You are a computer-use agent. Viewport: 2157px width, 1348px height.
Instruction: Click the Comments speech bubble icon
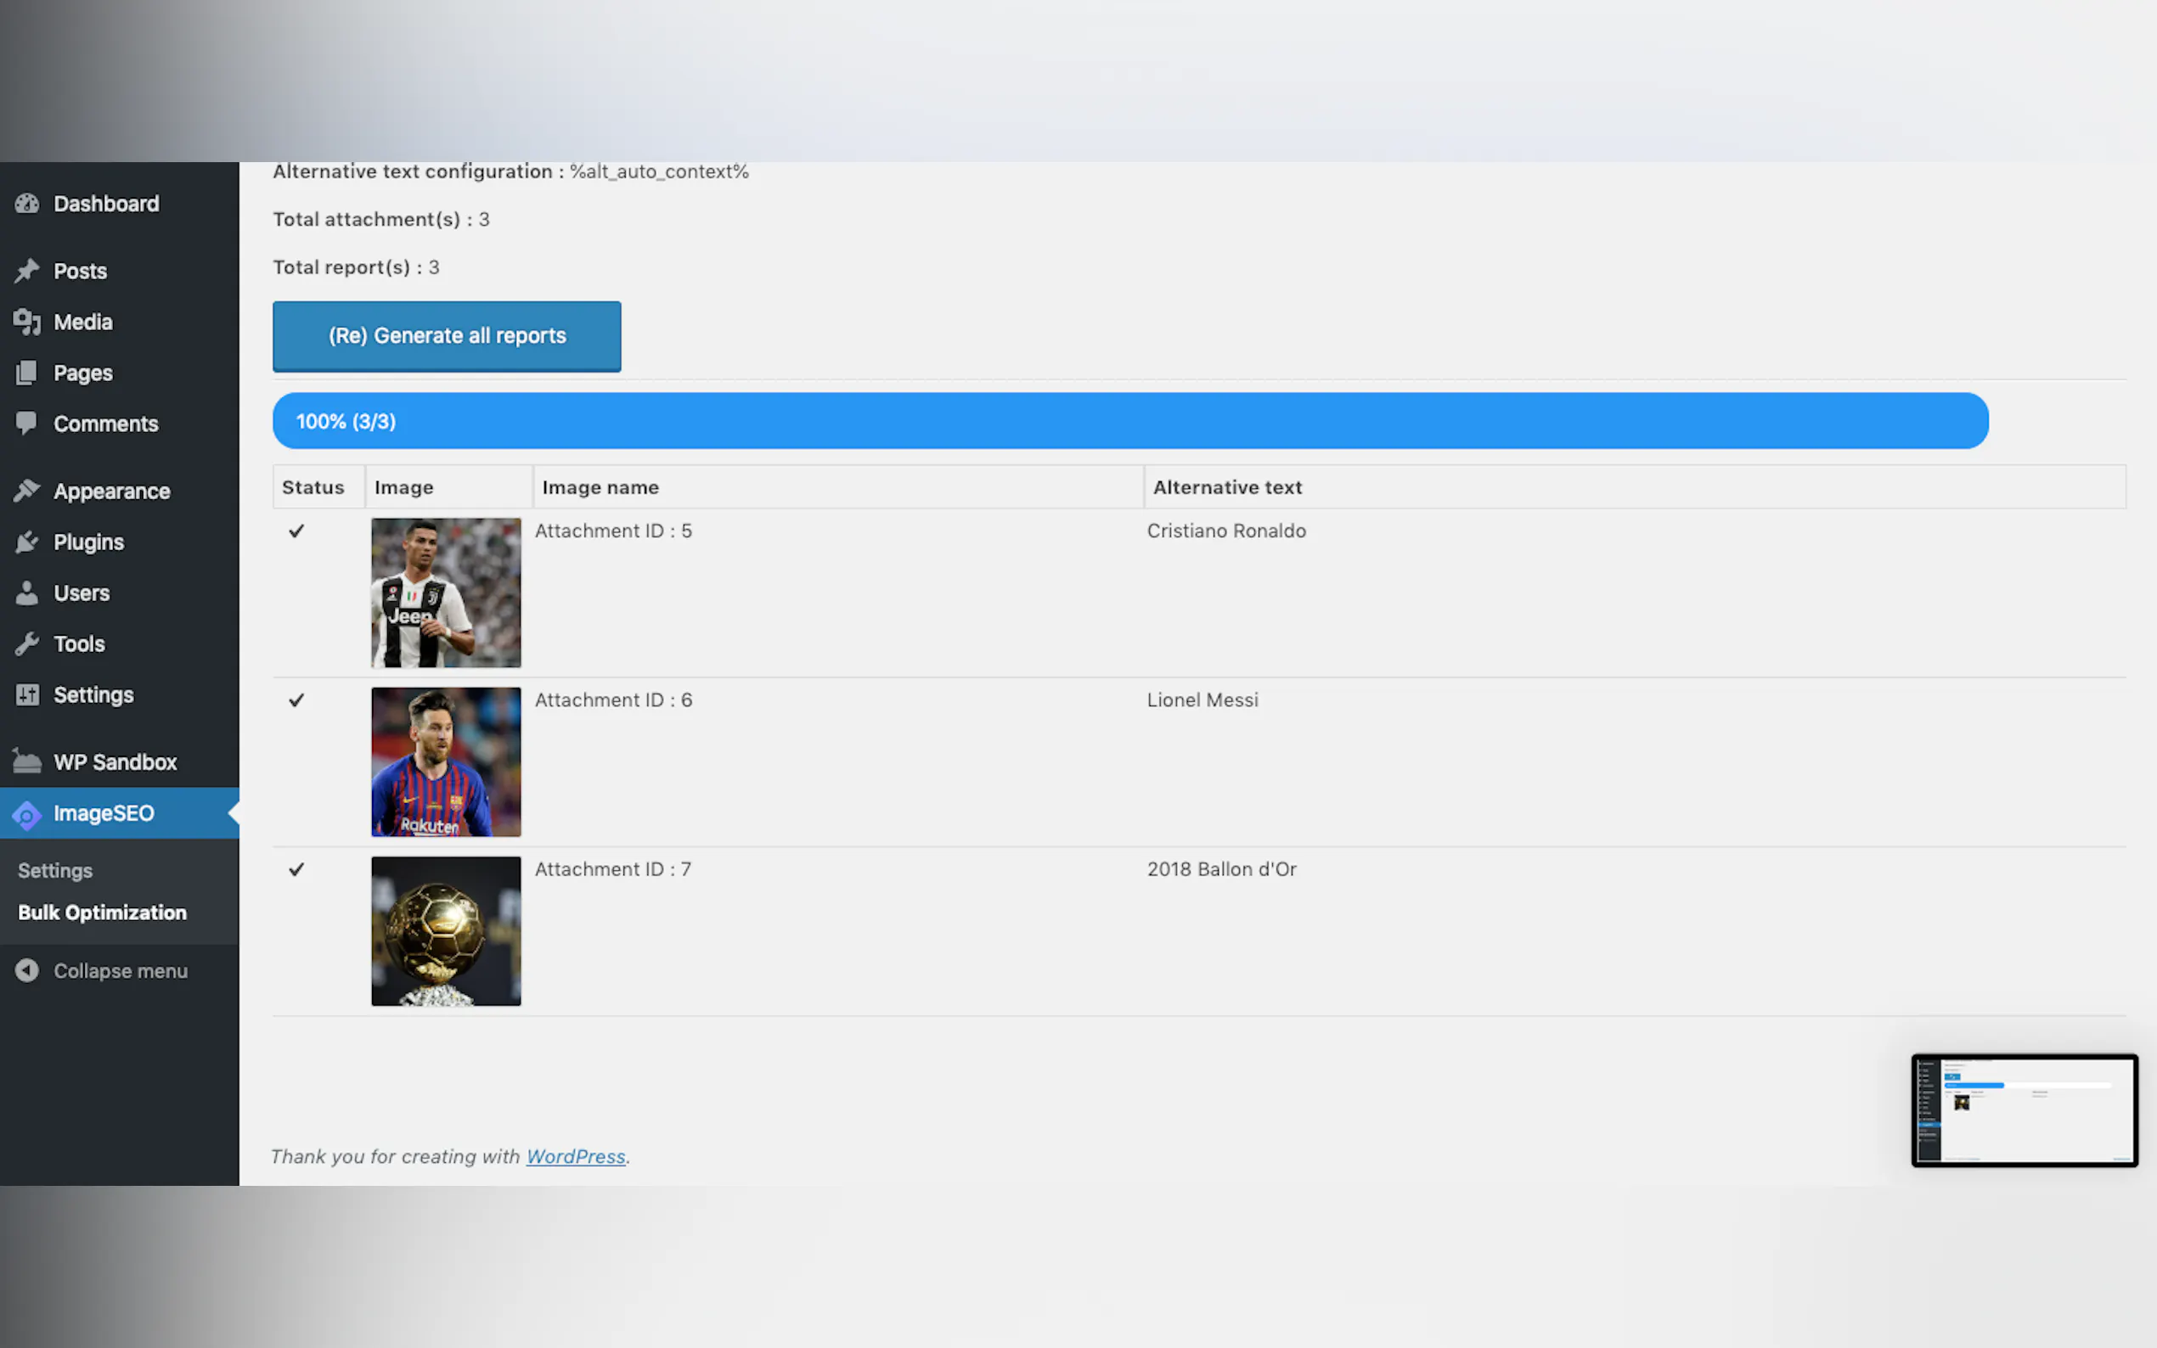tap(27, 423)
